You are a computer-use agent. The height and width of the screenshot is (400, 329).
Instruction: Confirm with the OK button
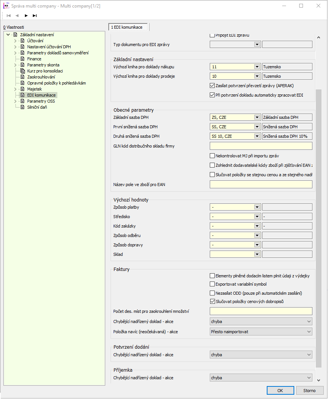280,390
